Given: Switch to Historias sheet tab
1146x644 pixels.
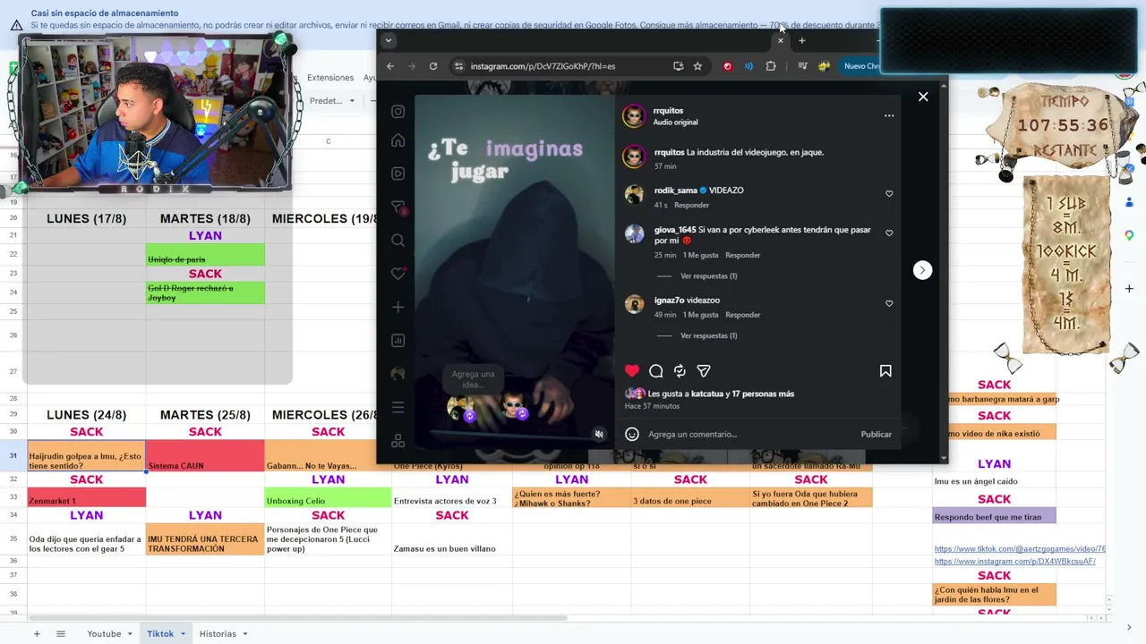Looking at the screenshot, I should click(x=218, y=634).
